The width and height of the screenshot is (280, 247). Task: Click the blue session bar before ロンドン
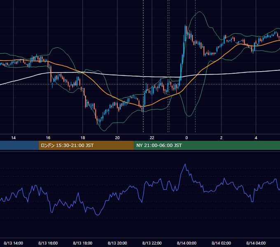coord(19,145)
